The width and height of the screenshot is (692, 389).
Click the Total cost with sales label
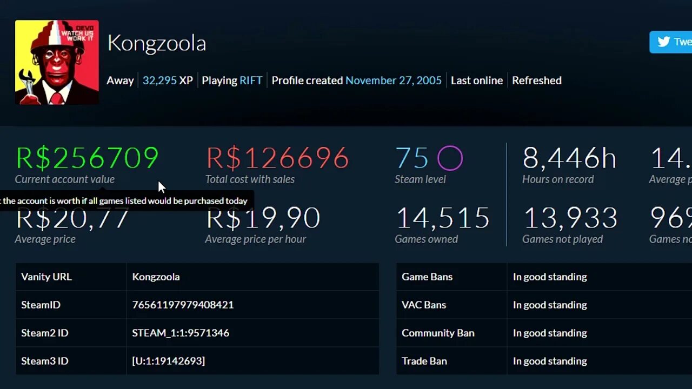[250, 179]
